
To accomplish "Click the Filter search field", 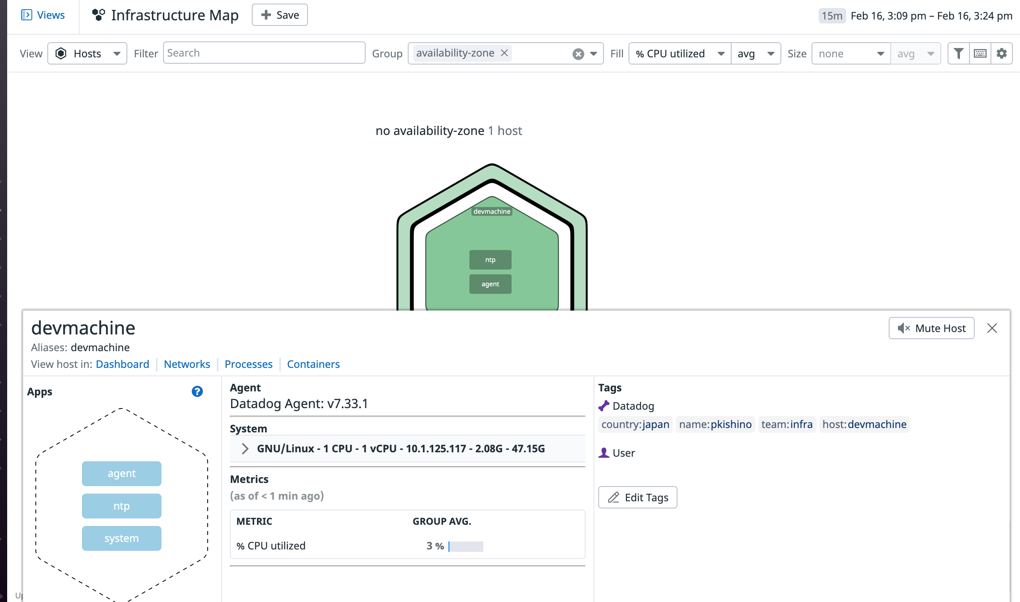I will (264, 53).
